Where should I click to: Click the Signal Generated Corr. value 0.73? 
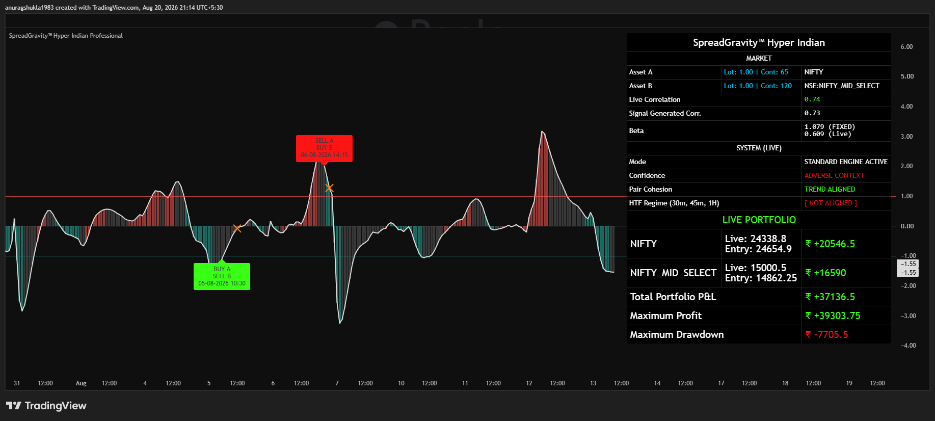pyautogui.click(x=812, y=114)
